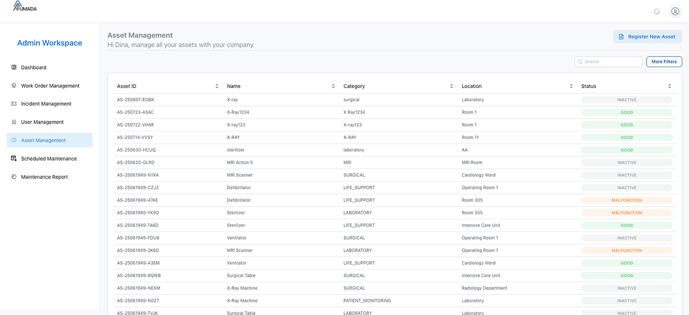The height and width of the screenshot is (315, 689).
Task: Click the UMADA logo
Action: (25, 6)
